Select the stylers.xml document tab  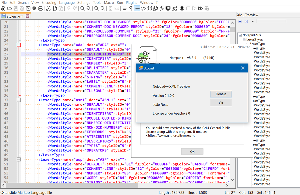(x=15, y=16)
